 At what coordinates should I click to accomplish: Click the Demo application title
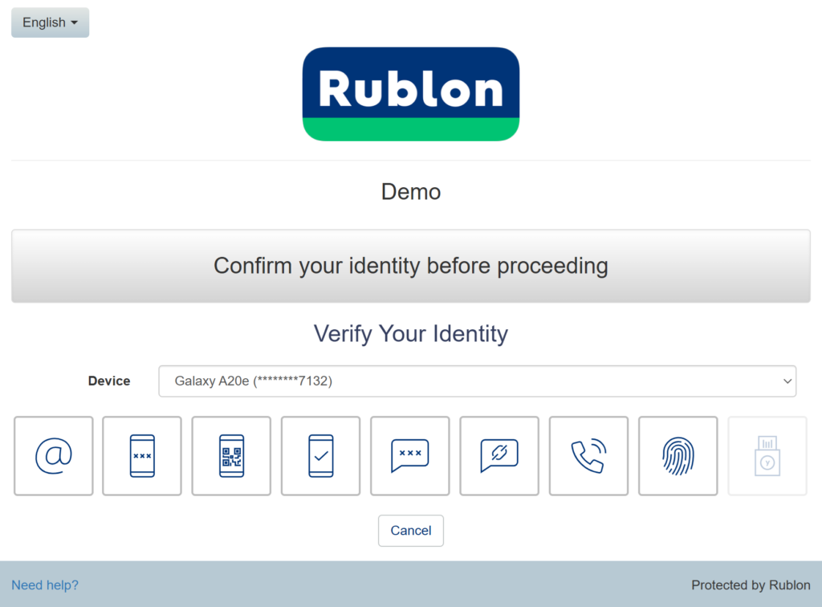(x=411, y=192)
